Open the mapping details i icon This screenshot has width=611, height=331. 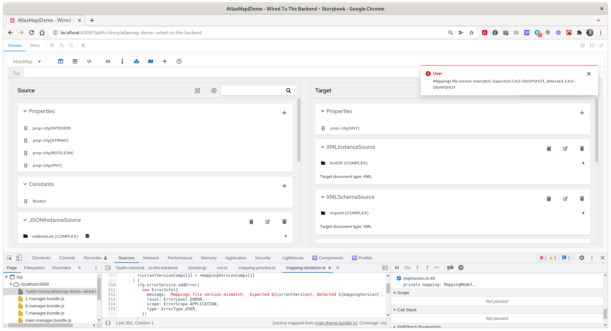(x=122, y=61)
